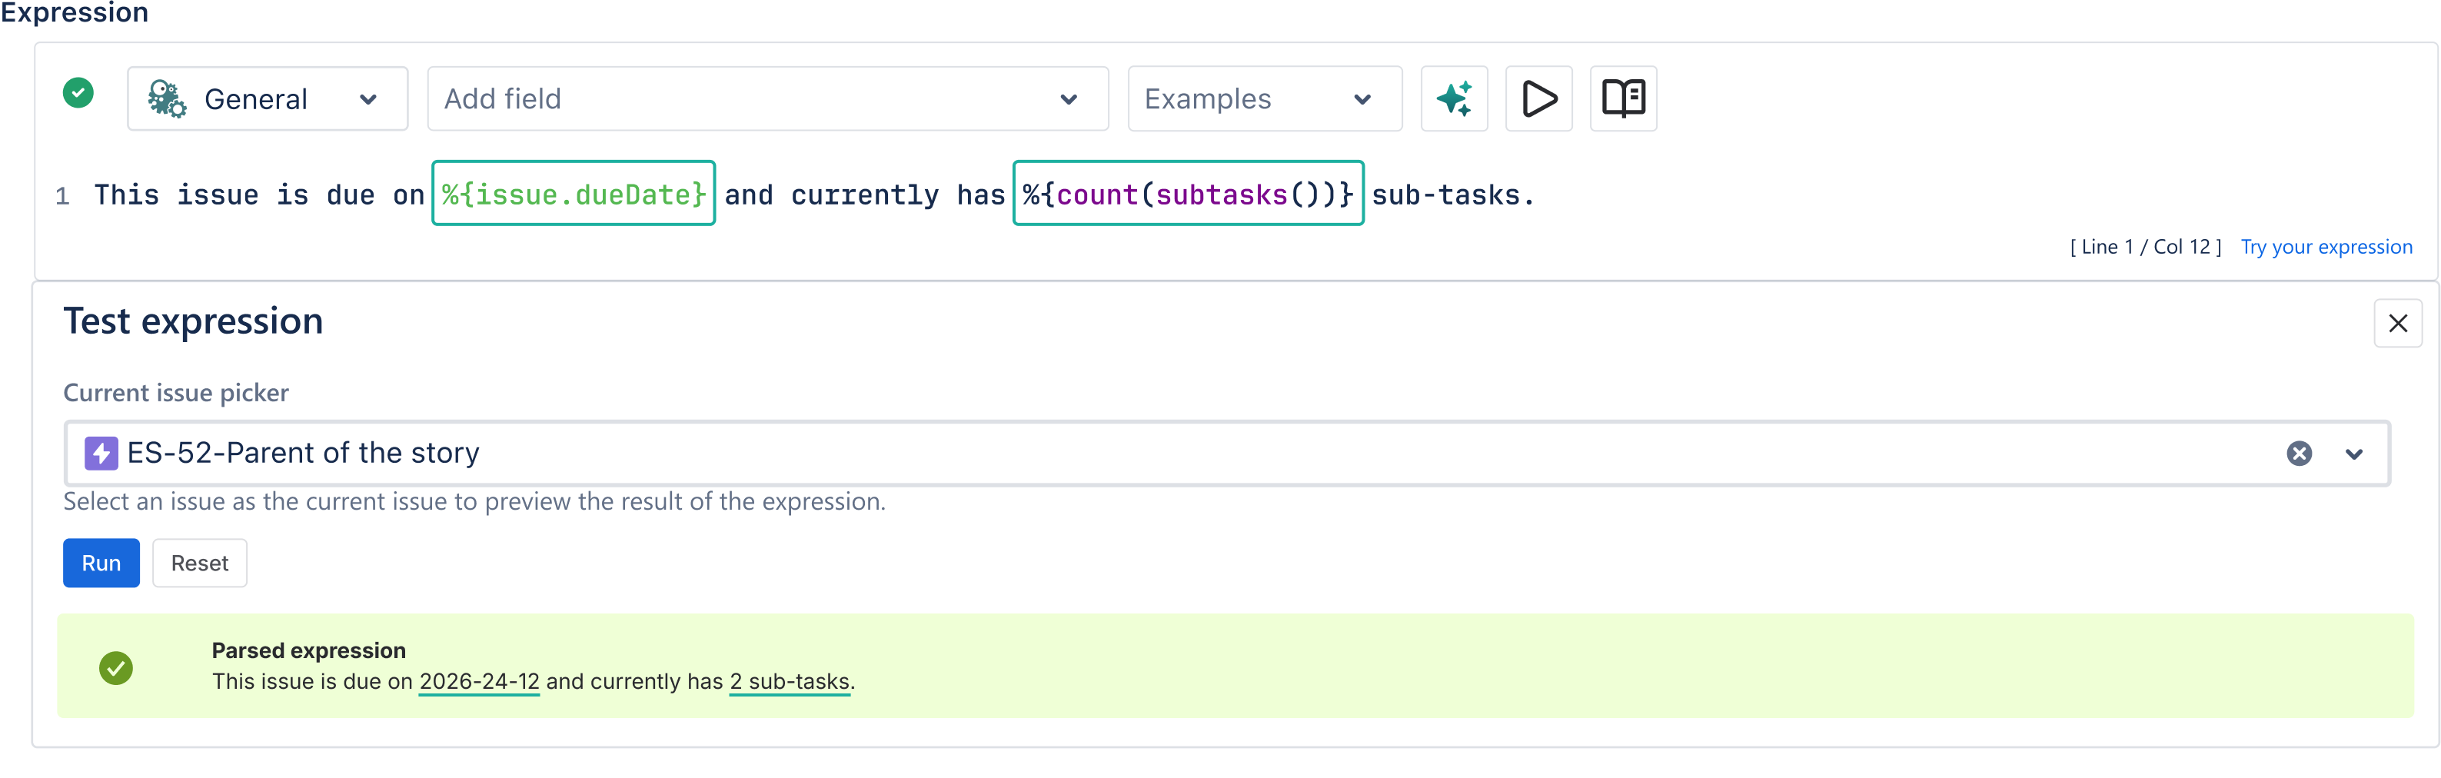Click into the ES-52 issue picker field
Viewport: 2441px width, 778px height.
pos(1226,454)
